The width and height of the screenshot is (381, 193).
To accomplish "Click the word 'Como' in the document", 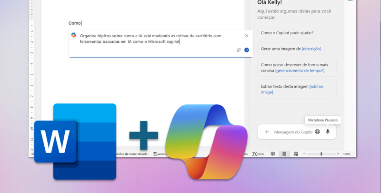I will 75,23.
